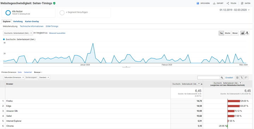The image size is (254, 129).
Task: Click inside the table search field
Action: tap(208, 78)
